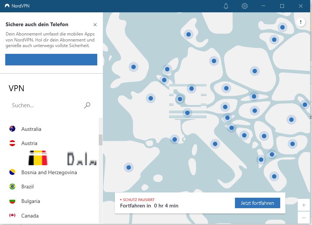Image resolution: width=312 pixels, height=225 pixels.
Task: Click the exclamation info icon on map
Action: (301, 22)
